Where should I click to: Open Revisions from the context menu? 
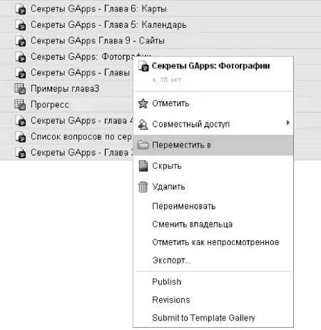pos(213,300)
